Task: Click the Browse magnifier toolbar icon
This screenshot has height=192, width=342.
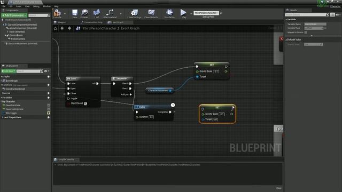Action: tap(84, 13)
